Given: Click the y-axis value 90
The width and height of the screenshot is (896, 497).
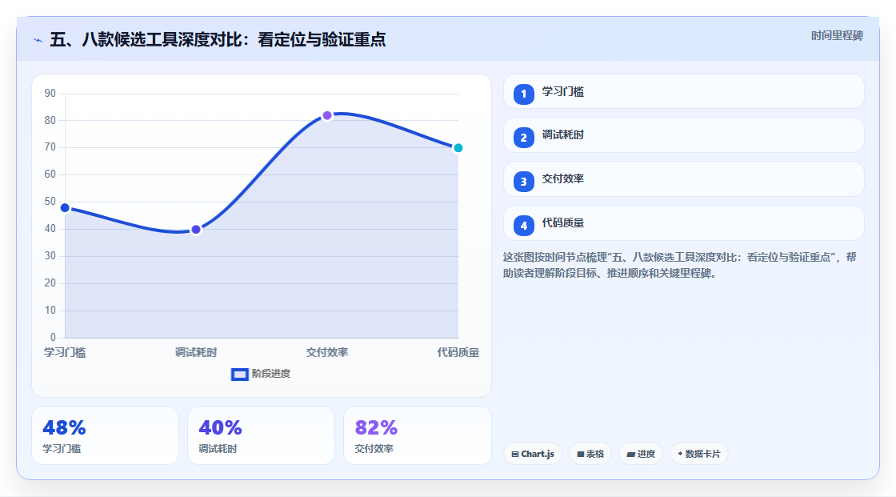Looking at the screenshot, I should tap(50, 93).
